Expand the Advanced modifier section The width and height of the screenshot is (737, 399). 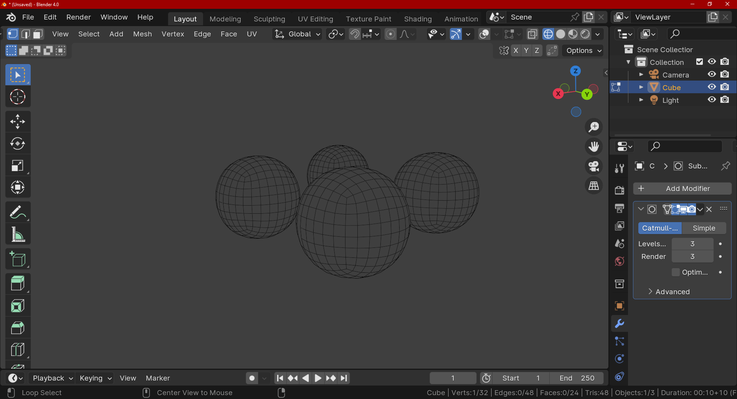tap(672, 292)
